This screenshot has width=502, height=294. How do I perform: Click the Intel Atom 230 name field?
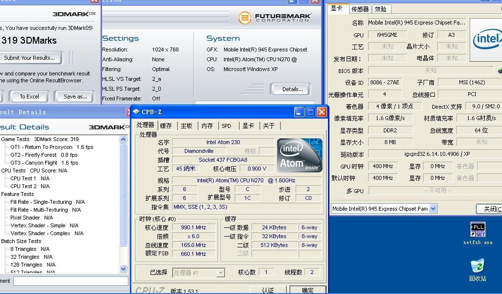pyautogui.click(x=223, y=142)
